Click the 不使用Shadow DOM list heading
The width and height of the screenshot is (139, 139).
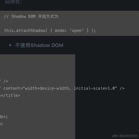coord(39,45)
